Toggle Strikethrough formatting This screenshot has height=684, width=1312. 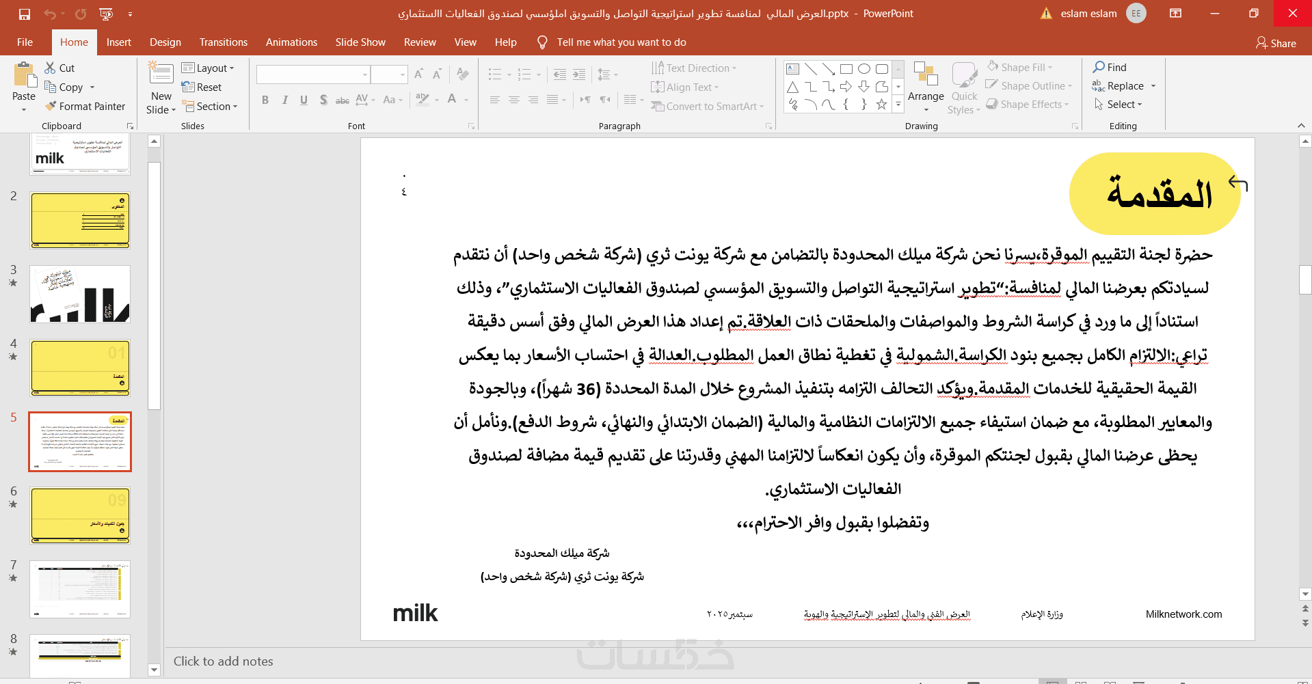[x=343, y=100]
